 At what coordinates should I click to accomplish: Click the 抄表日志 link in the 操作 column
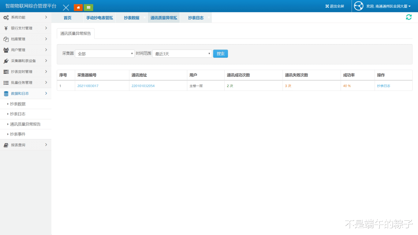tap(384, 86)
